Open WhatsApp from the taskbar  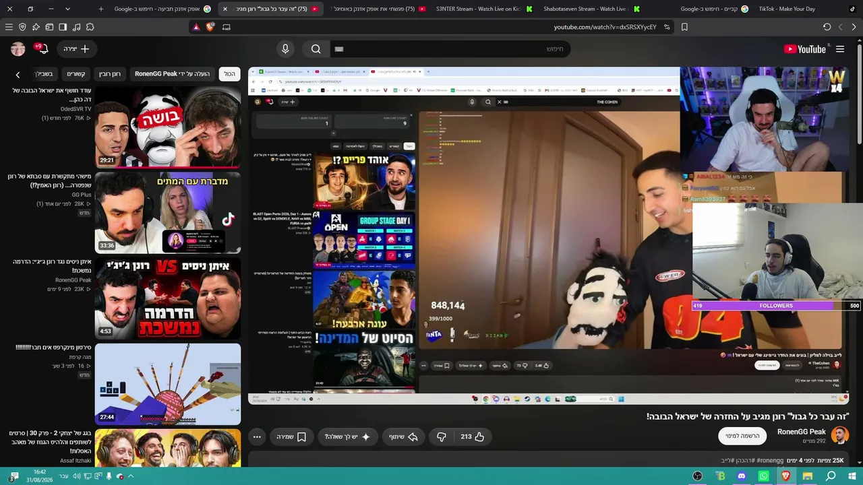tap(763, 476)
